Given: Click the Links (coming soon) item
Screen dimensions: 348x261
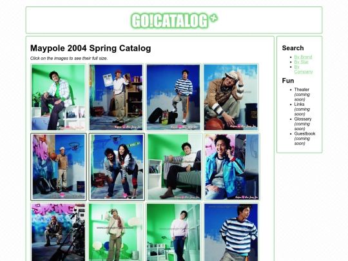Looking at the screenshot, I should point(302,109).
